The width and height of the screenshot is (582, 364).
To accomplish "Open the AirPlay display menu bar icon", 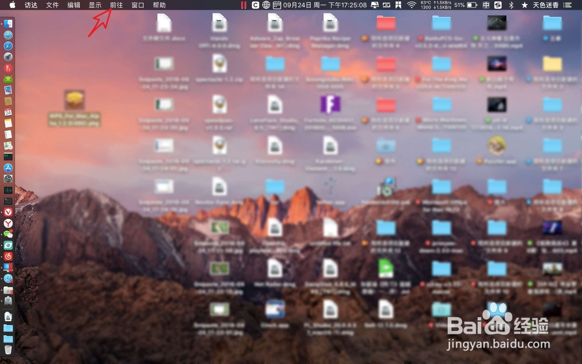I will (x=374, y=5).
